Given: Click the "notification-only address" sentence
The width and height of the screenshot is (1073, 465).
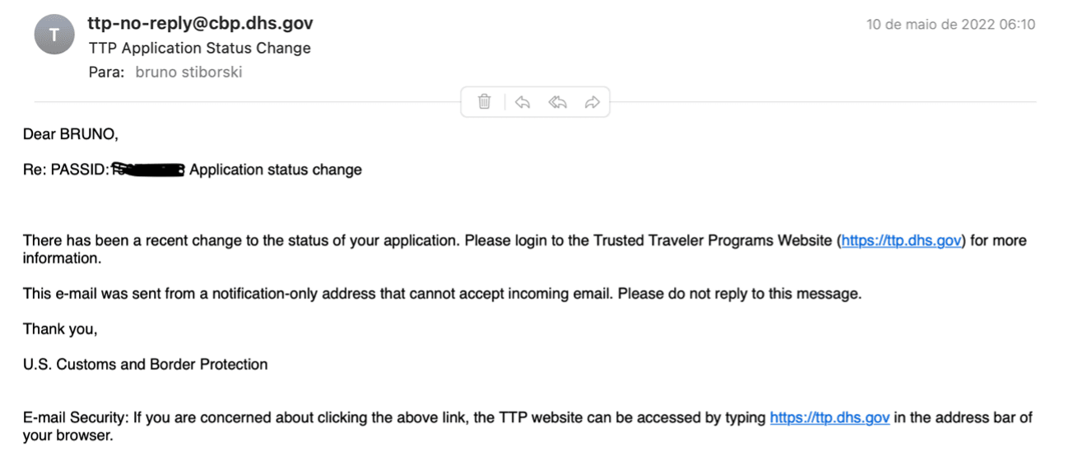Looking at the screenshot, I should 442,294.
